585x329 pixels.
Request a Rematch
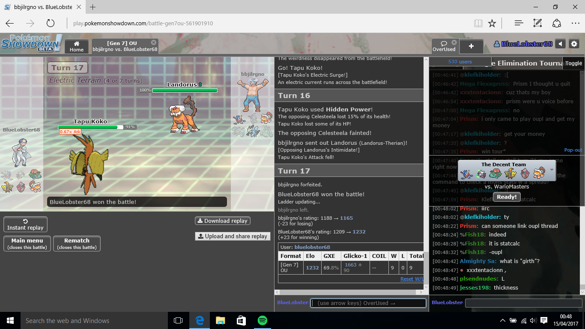77,243
